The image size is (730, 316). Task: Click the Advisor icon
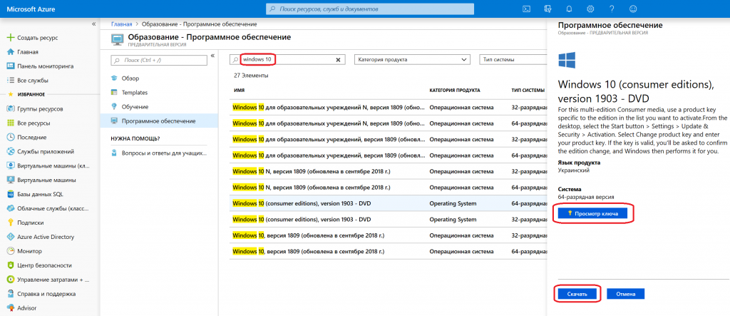[x=10, y=308]
